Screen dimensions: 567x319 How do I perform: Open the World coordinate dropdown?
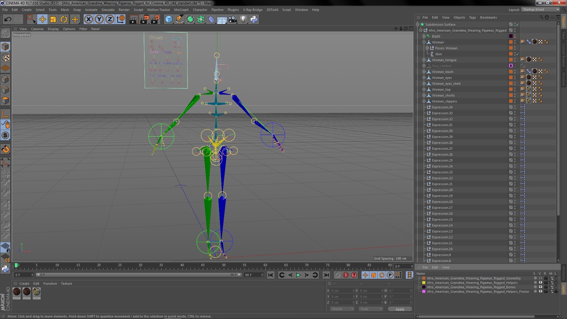pyautogui.click(x=342, y=309)
